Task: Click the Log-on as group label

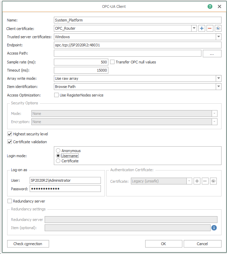Action: pyautogui.click(x=19, y=170)
